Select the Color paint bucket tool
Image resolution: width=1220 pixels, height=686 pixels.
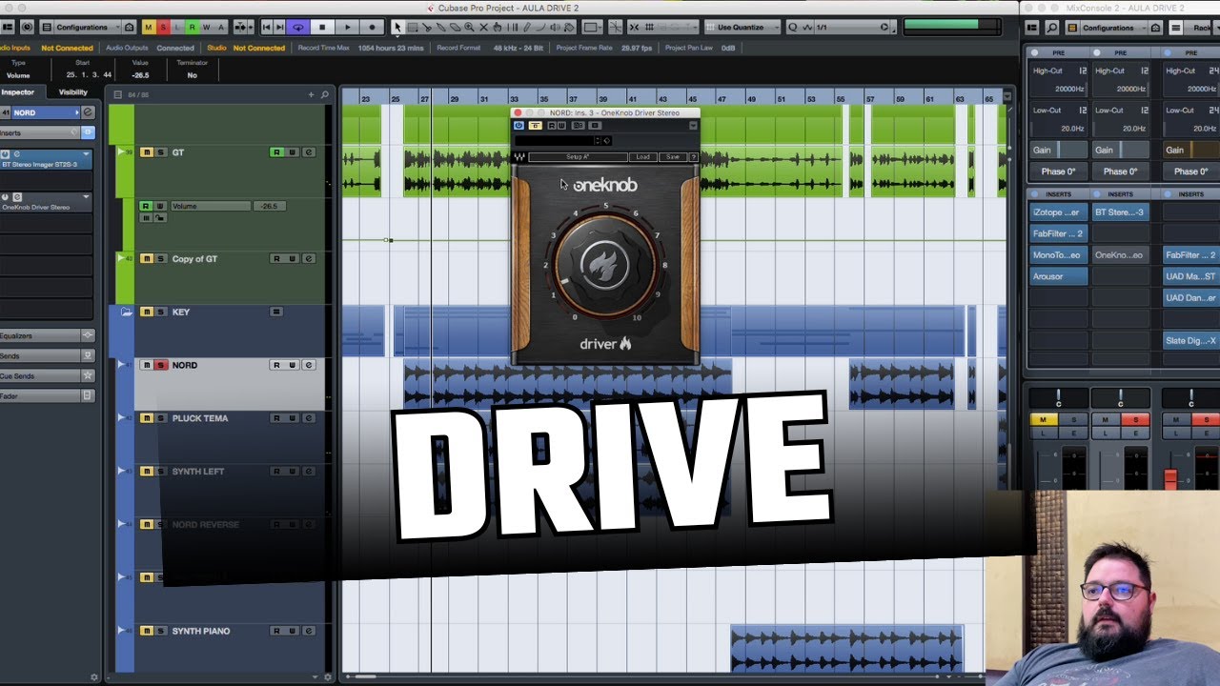tap(568, 27)
